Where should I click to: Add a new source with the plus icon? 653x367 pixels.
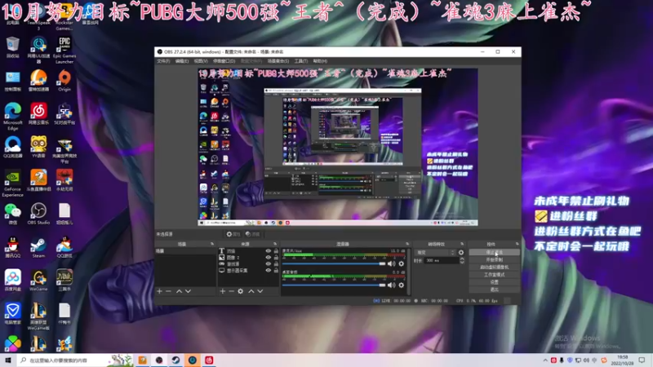(222, 291)
